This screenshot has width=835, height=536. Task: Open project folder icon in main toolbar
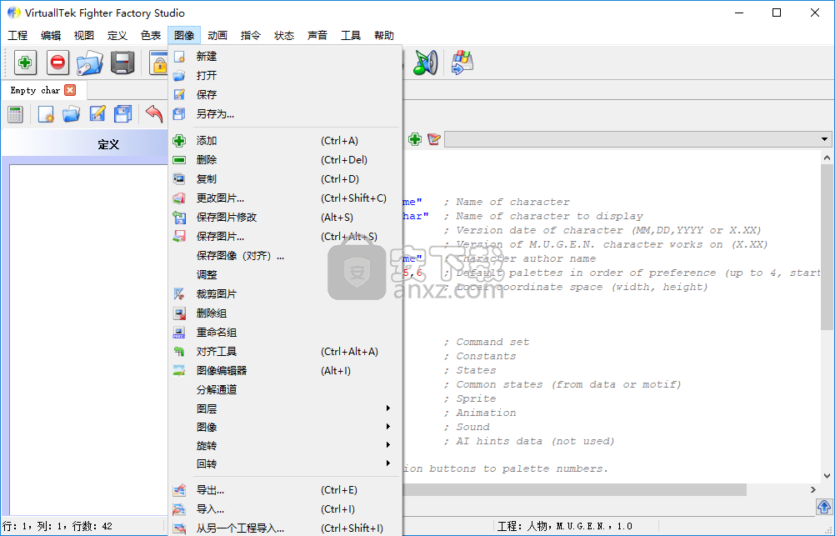click(x=89, y=63)
